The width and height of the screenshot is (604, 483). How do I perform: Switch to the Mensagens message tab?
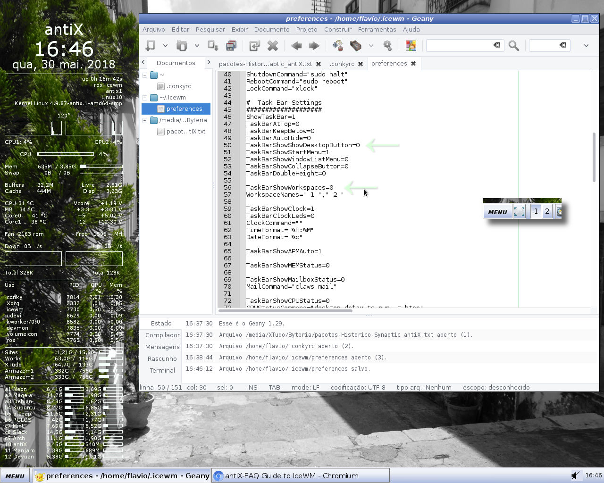tap(162, 347)
